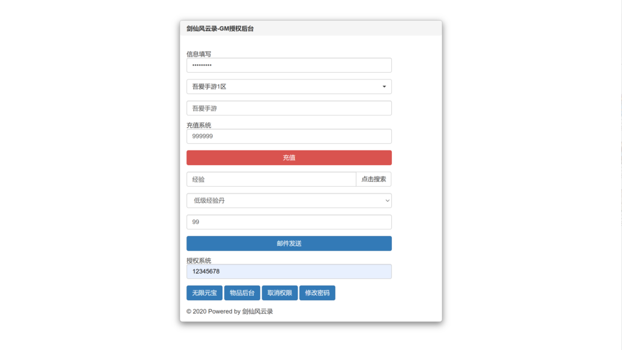Click the 授权系统 label

coord(199,261)
